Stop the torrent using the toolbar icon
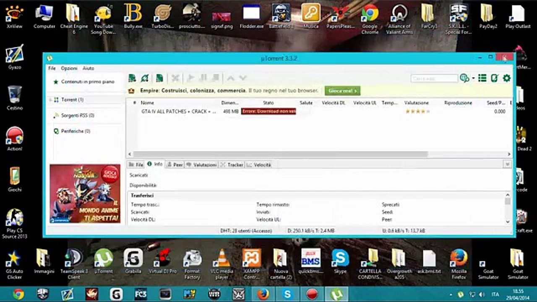 click(x=215, y=78)
